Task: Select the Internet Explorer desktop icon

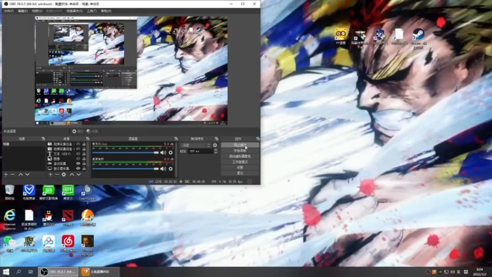Action: coord(10,220)
